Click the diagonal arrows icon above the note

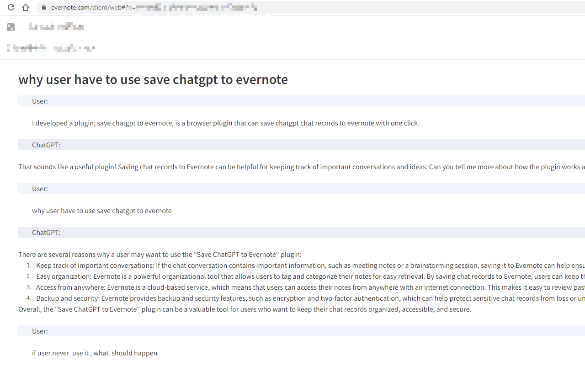point(10,26)
